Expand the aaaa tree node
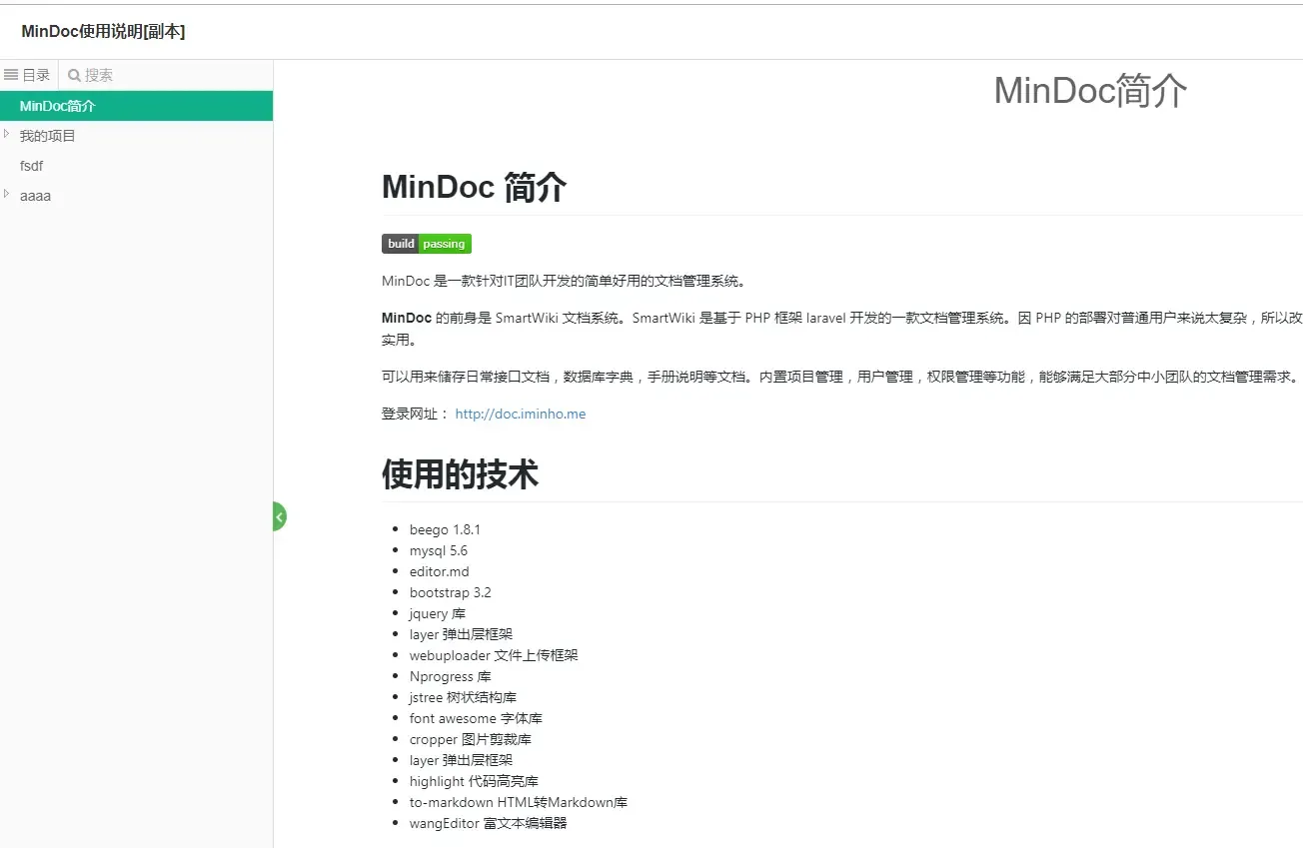 pyautogui.click(x=7, y=195)
